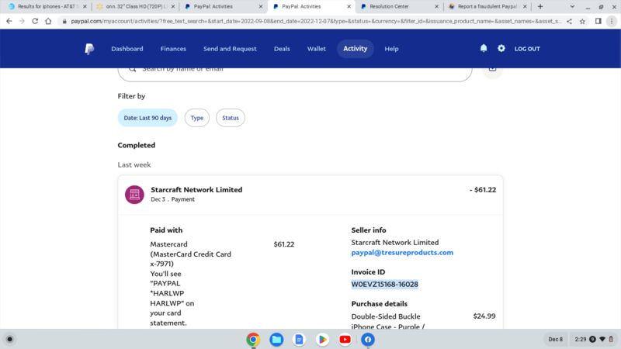Screen dimensions: 621x349
Task: Launch Chrome from the shelf
Action: (253, 340)
